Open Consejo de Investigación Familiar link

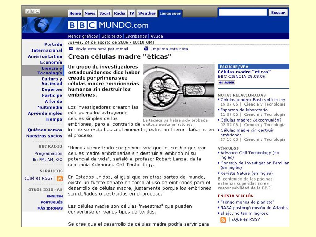click(x=254, y=165)
